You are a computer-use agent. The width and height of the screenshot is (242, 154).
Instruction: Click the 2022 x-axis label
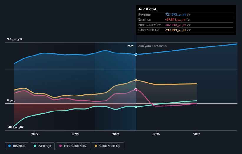pos(35,134)
